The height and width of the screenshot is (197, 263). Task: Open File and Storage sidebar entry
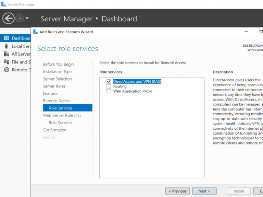point(15,62)
